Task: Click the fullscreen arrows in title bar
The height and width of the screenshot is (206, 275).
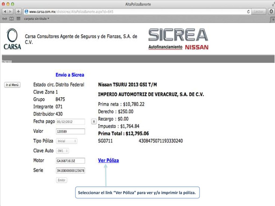Action: pos(273,4)
